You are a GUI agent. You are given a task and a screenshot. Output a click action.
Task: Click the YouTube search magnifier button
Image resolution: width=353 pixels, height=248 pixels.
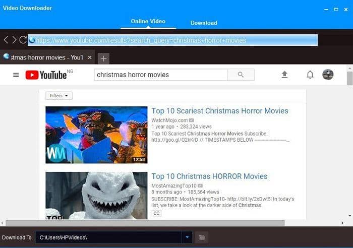[241, 75]
